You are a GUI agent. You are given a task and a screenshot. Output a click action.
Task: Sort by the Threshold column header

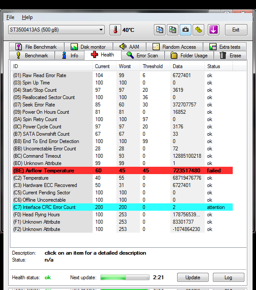point(153,66)
